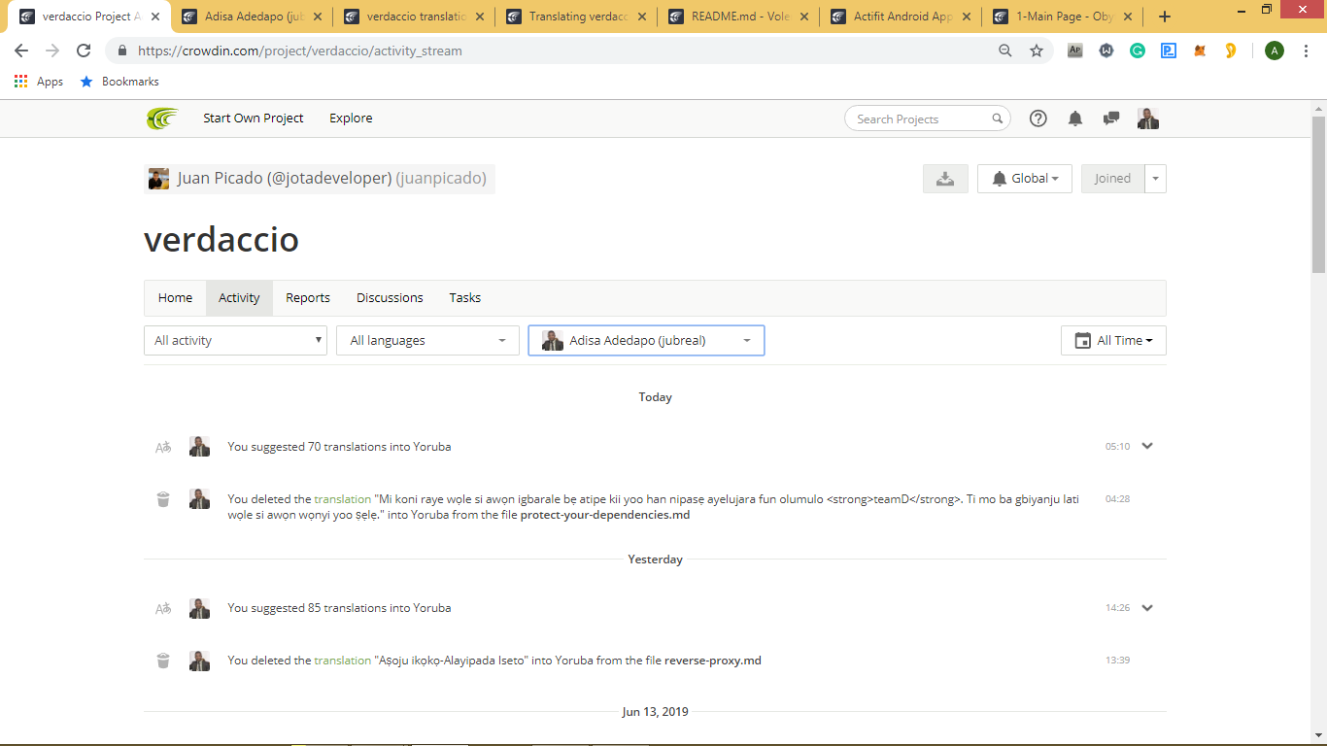Open the All languages dropdown

(427, 341)
